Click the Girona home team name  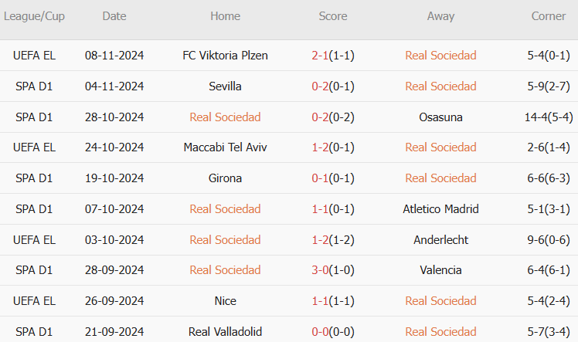[225, 178]
